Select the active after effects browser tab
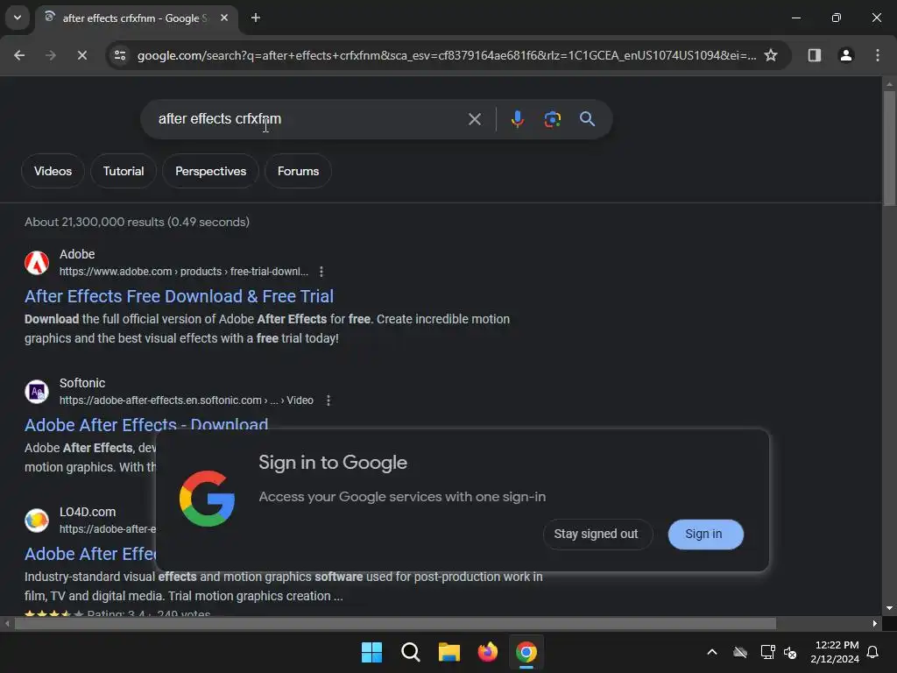The image size is (897, 673). pos(136,18)
